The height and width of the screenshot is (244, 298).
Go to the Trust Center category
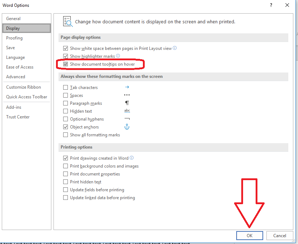[x=18, y=117]
